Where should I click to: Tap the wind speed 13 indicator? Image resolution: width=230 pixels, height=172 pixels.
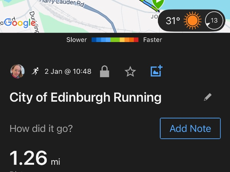click(x=213, y=21)
